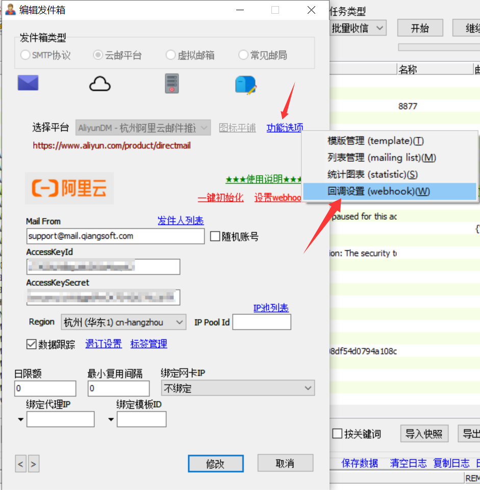Check the 按关键词 checkbox
The image size is (480, 490).
[337, 434]
